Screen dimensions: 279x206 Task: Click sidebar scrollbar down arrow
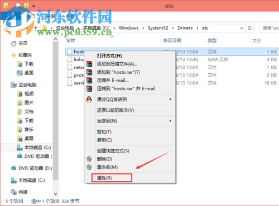tap(55, 194)
